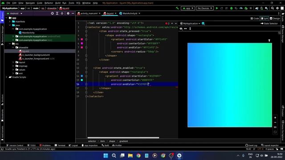285x160 pixels.
Task: Toggle State Selector in preview
Action: click(269, 24)
